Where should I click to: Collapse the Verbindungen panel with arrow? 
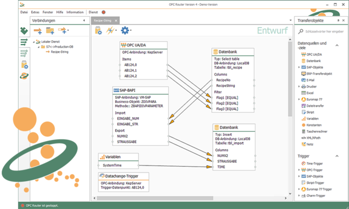click(x=84, y=20)
